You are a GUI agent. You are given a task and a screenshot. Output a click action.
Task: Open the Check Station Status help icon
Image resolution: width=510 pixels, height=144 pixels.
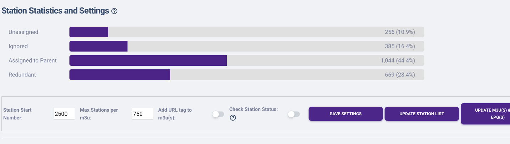(233, 118)
